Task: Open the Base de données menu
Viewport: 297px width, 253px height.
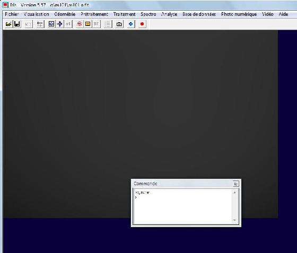Action: 199,14
